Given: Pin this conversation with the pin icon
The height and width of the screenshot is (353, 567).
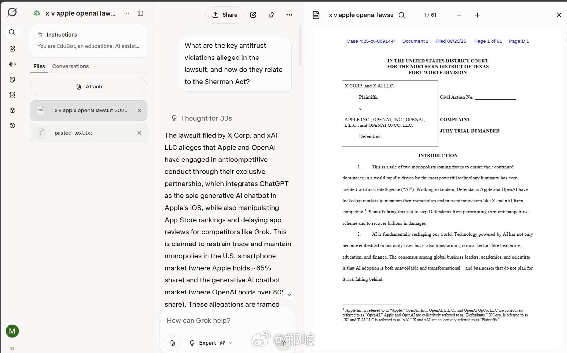Looking at the screenshot, I should [x=271, y=15].
